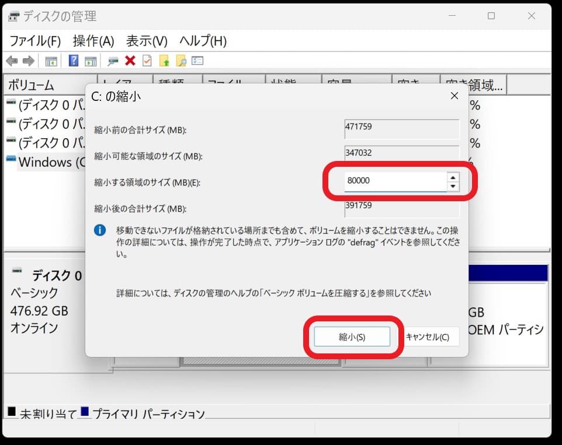
Task: Minimize the ディスクの管理 window
Action: (452, 16)
